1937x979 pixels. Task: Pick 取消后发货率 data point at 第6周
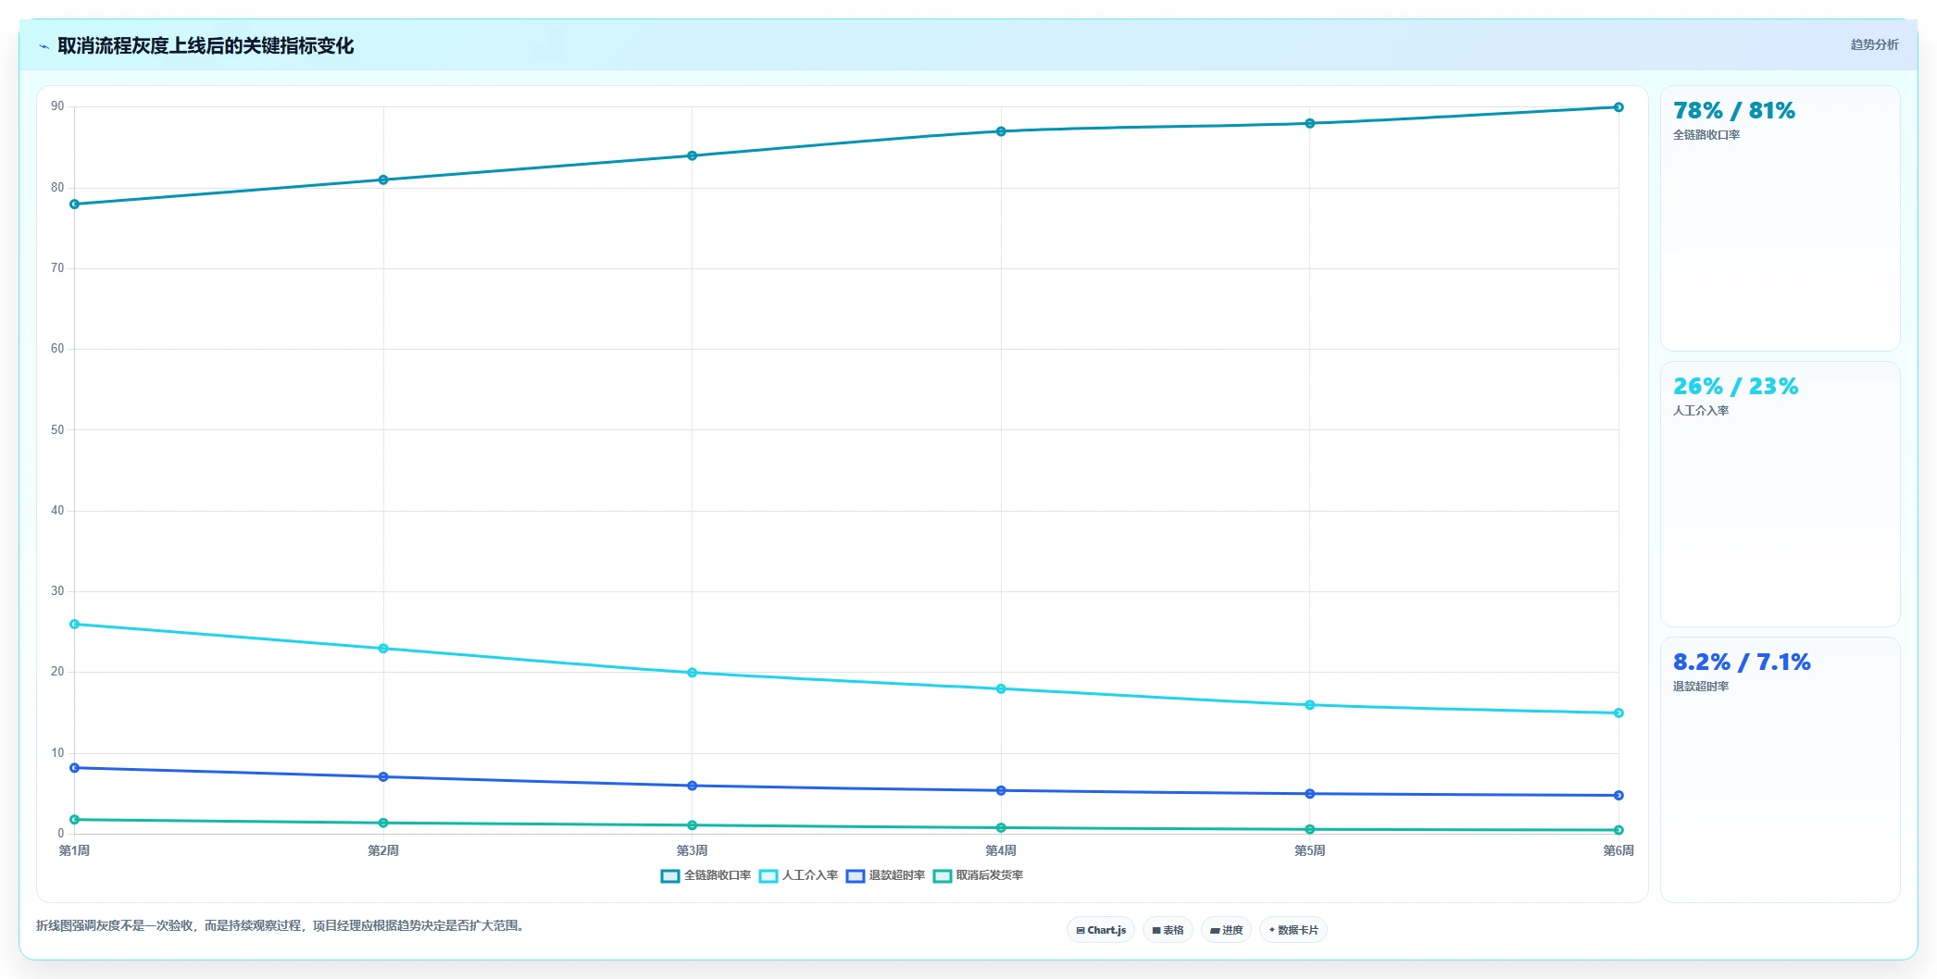tap(1618, 830)
